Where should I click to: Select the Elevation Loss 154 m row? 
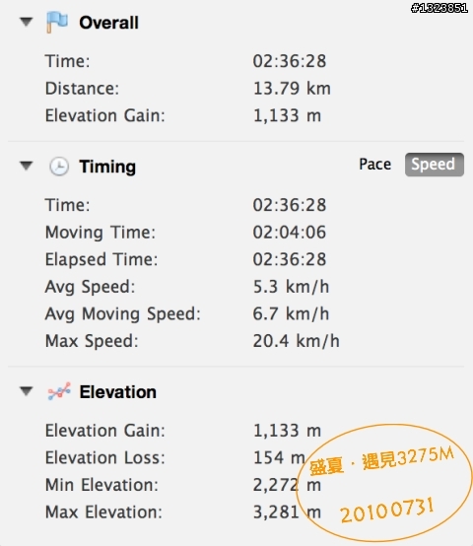tap(183, 457)
